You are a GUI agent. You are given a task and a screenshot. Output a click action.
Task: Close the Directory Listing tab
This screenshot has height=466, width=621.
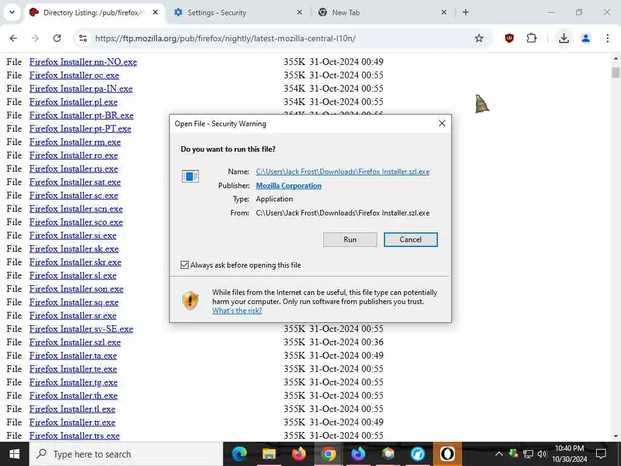tap(155, 12)
